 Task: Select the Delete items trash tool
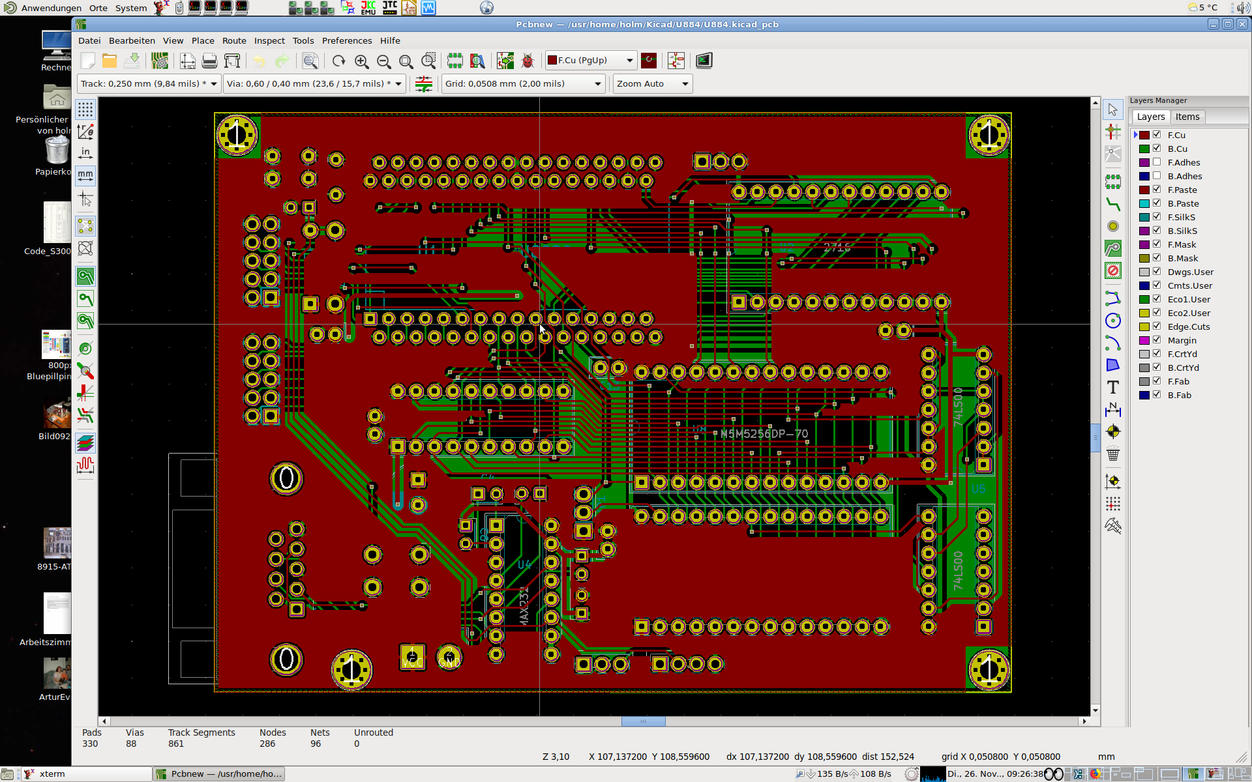(x=1113, y=454)
